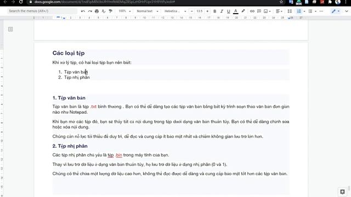Go forward in the browser

(13, 2)
